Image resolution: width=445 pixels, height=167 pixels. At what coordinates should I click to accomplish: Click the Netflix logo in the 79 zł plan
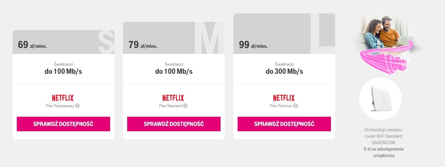[x=173, y=98]
